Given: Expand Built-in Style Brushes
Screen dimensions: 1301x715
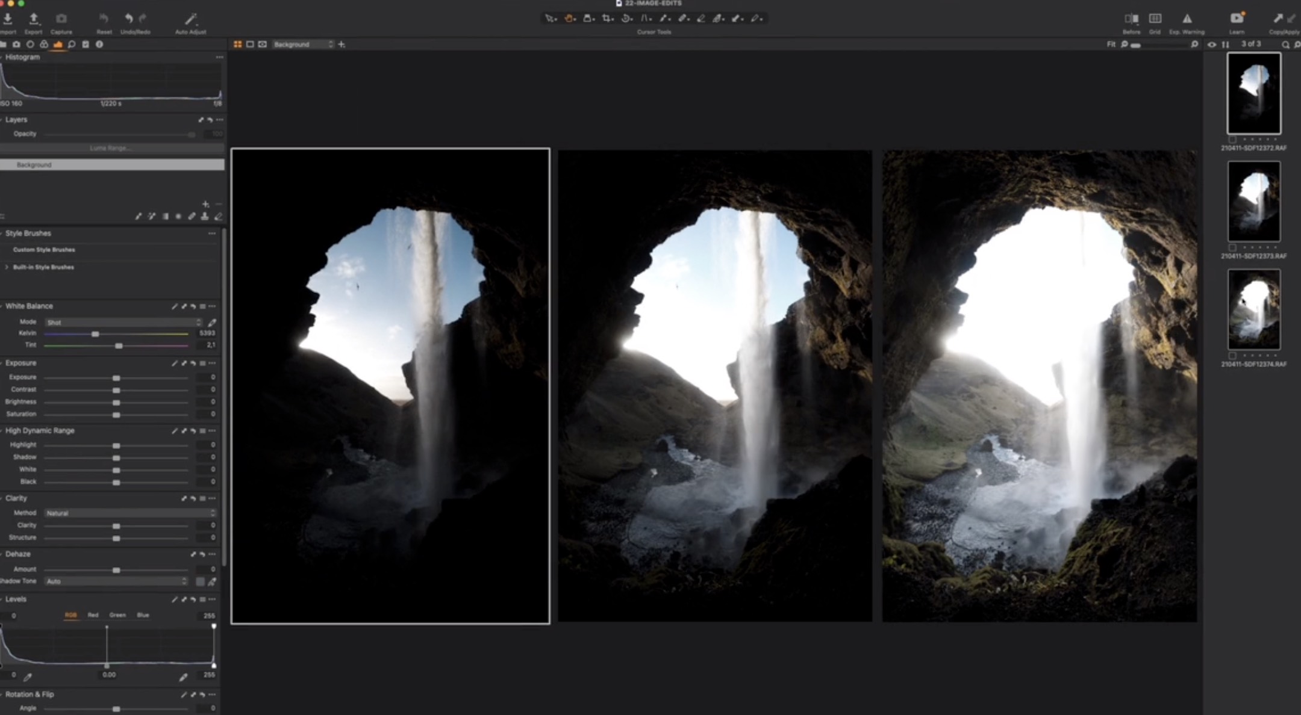Looking at the screenshot, I should (x=7, y=267).
